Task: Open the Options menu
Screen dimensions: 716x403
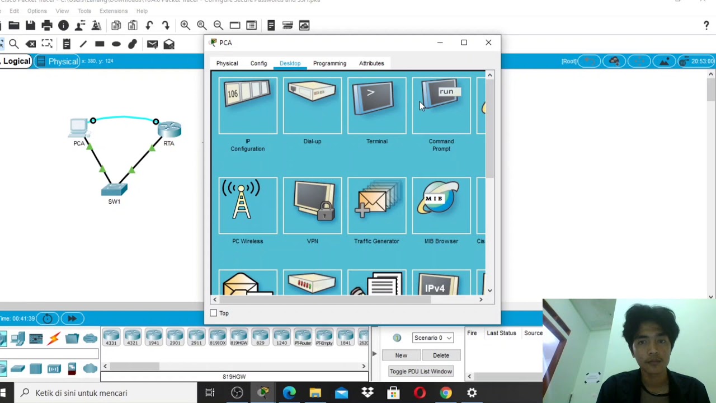Action: 37,11
